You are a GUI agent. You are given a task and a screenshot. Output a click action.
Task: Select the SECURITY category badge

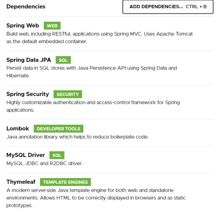68,94
